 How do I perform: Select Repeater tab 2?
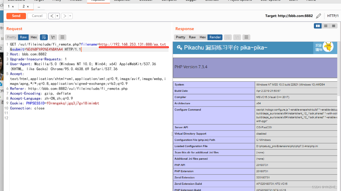[24, 6]
